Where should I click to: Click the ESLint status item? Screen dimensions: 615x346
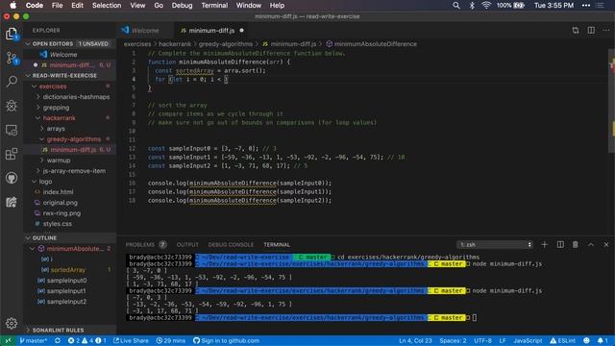pyautogui.click(x=562, y=340)
